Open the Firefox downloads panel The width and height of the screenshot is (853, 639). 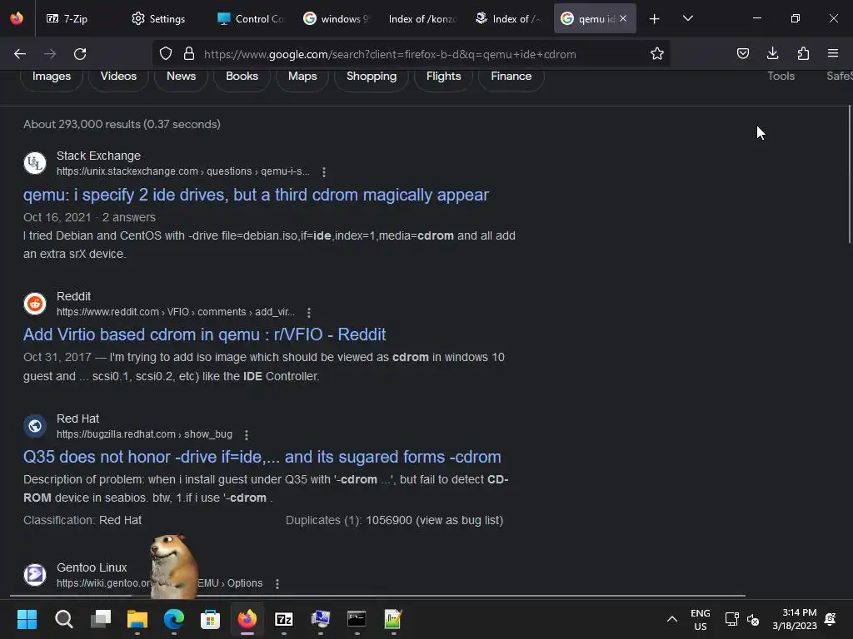772,54
